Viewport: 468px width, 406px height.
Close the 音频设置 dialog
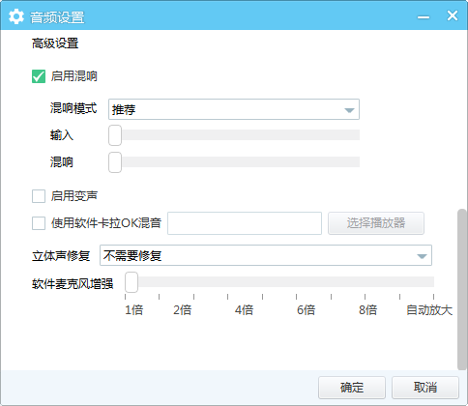click(453, 15)
